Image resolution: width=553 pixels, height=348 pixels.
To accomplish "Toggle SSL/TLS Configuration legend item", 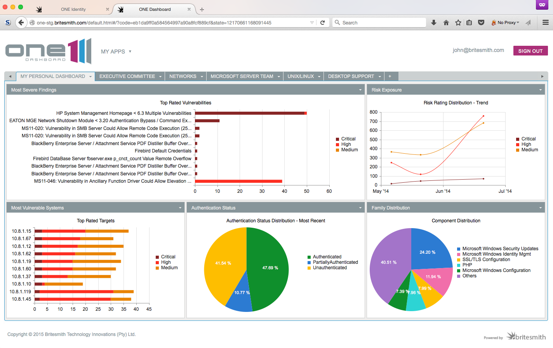I will click(x=483, y=260).
